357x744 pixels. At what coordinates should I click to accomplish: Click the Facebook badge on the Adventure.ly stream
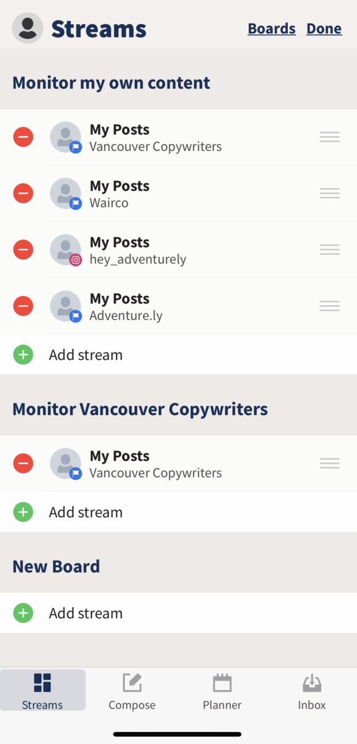pos(75,317)
